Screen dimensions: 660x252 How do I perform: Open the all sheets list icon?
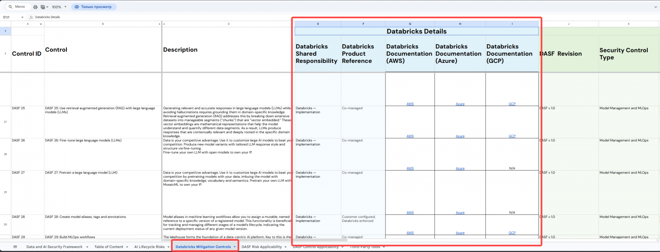(x=15, y=247)
